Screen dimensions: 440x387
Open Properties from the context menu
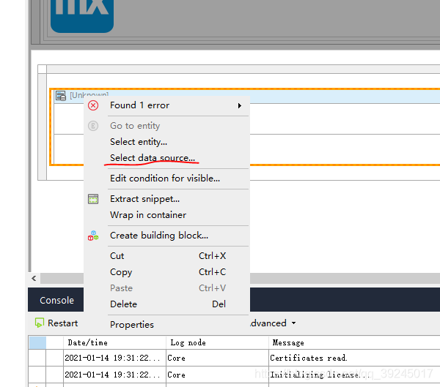coord(132,325)
